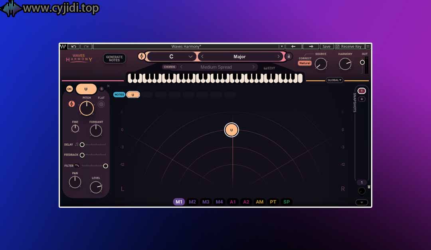431x250 pixels.
Task: Switch to the AM tab
Action: [260, 202]
